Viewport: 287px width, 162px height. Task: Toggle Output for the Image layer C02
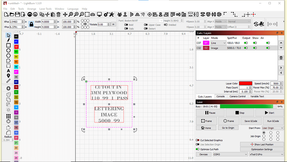(x=246, y=48)
